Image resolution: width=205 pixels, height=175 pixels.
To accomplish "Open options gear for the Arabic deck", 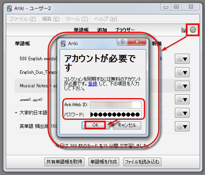I will (x=182, y=100).
